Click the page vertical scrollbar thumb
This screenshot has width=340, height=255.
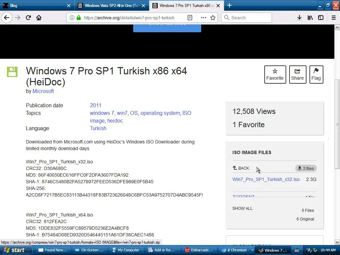pos(337,124)
